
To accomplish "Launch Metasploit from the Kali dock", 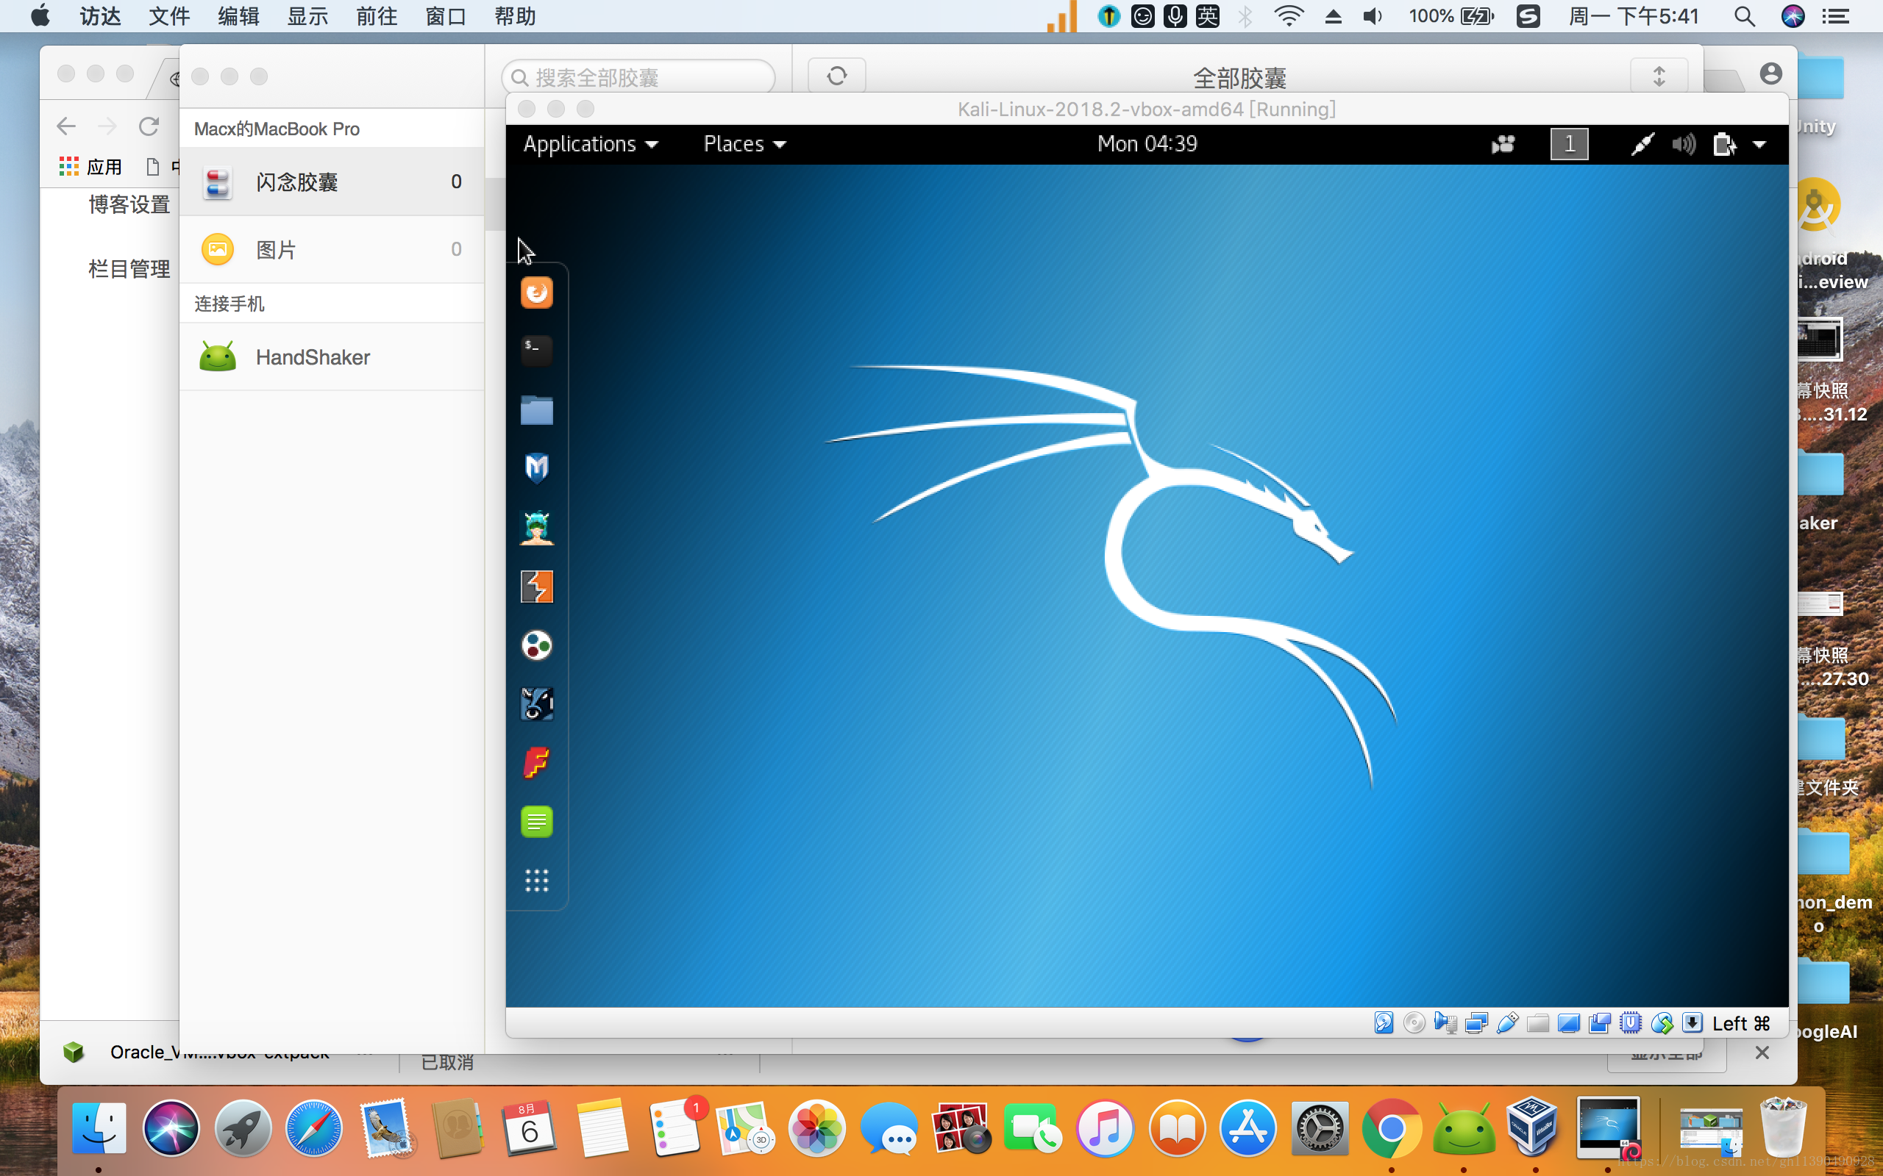I will pyautogui.click(x=536, y=468).
